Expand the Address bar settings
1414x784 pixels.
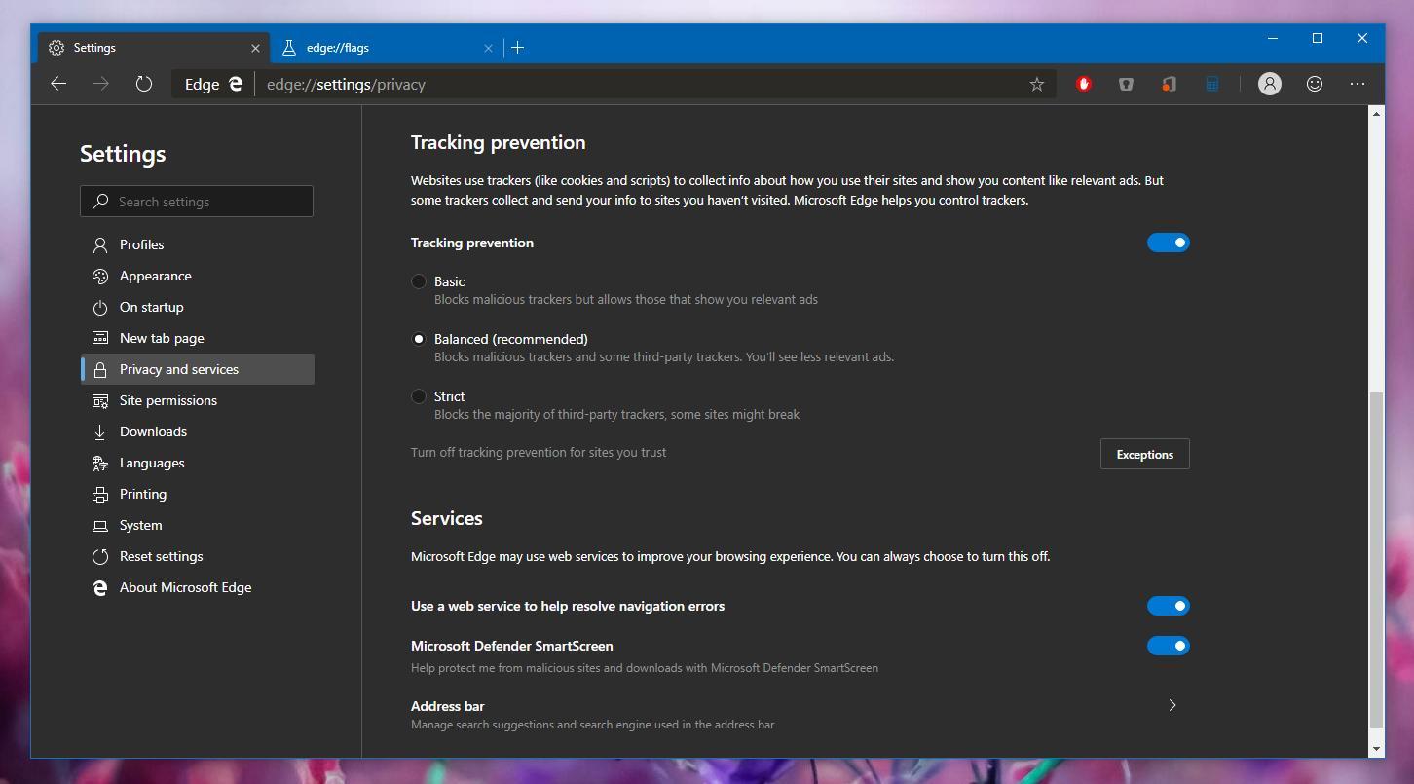tap(1172, 705)
